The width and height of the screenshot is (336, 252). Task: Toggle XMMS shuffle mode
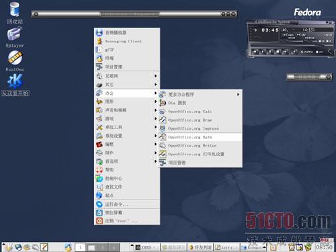306,52
